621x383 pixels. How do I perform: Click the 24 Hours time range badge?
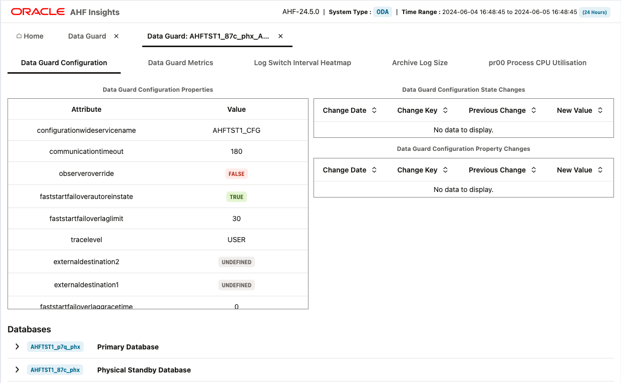(594, 12)
